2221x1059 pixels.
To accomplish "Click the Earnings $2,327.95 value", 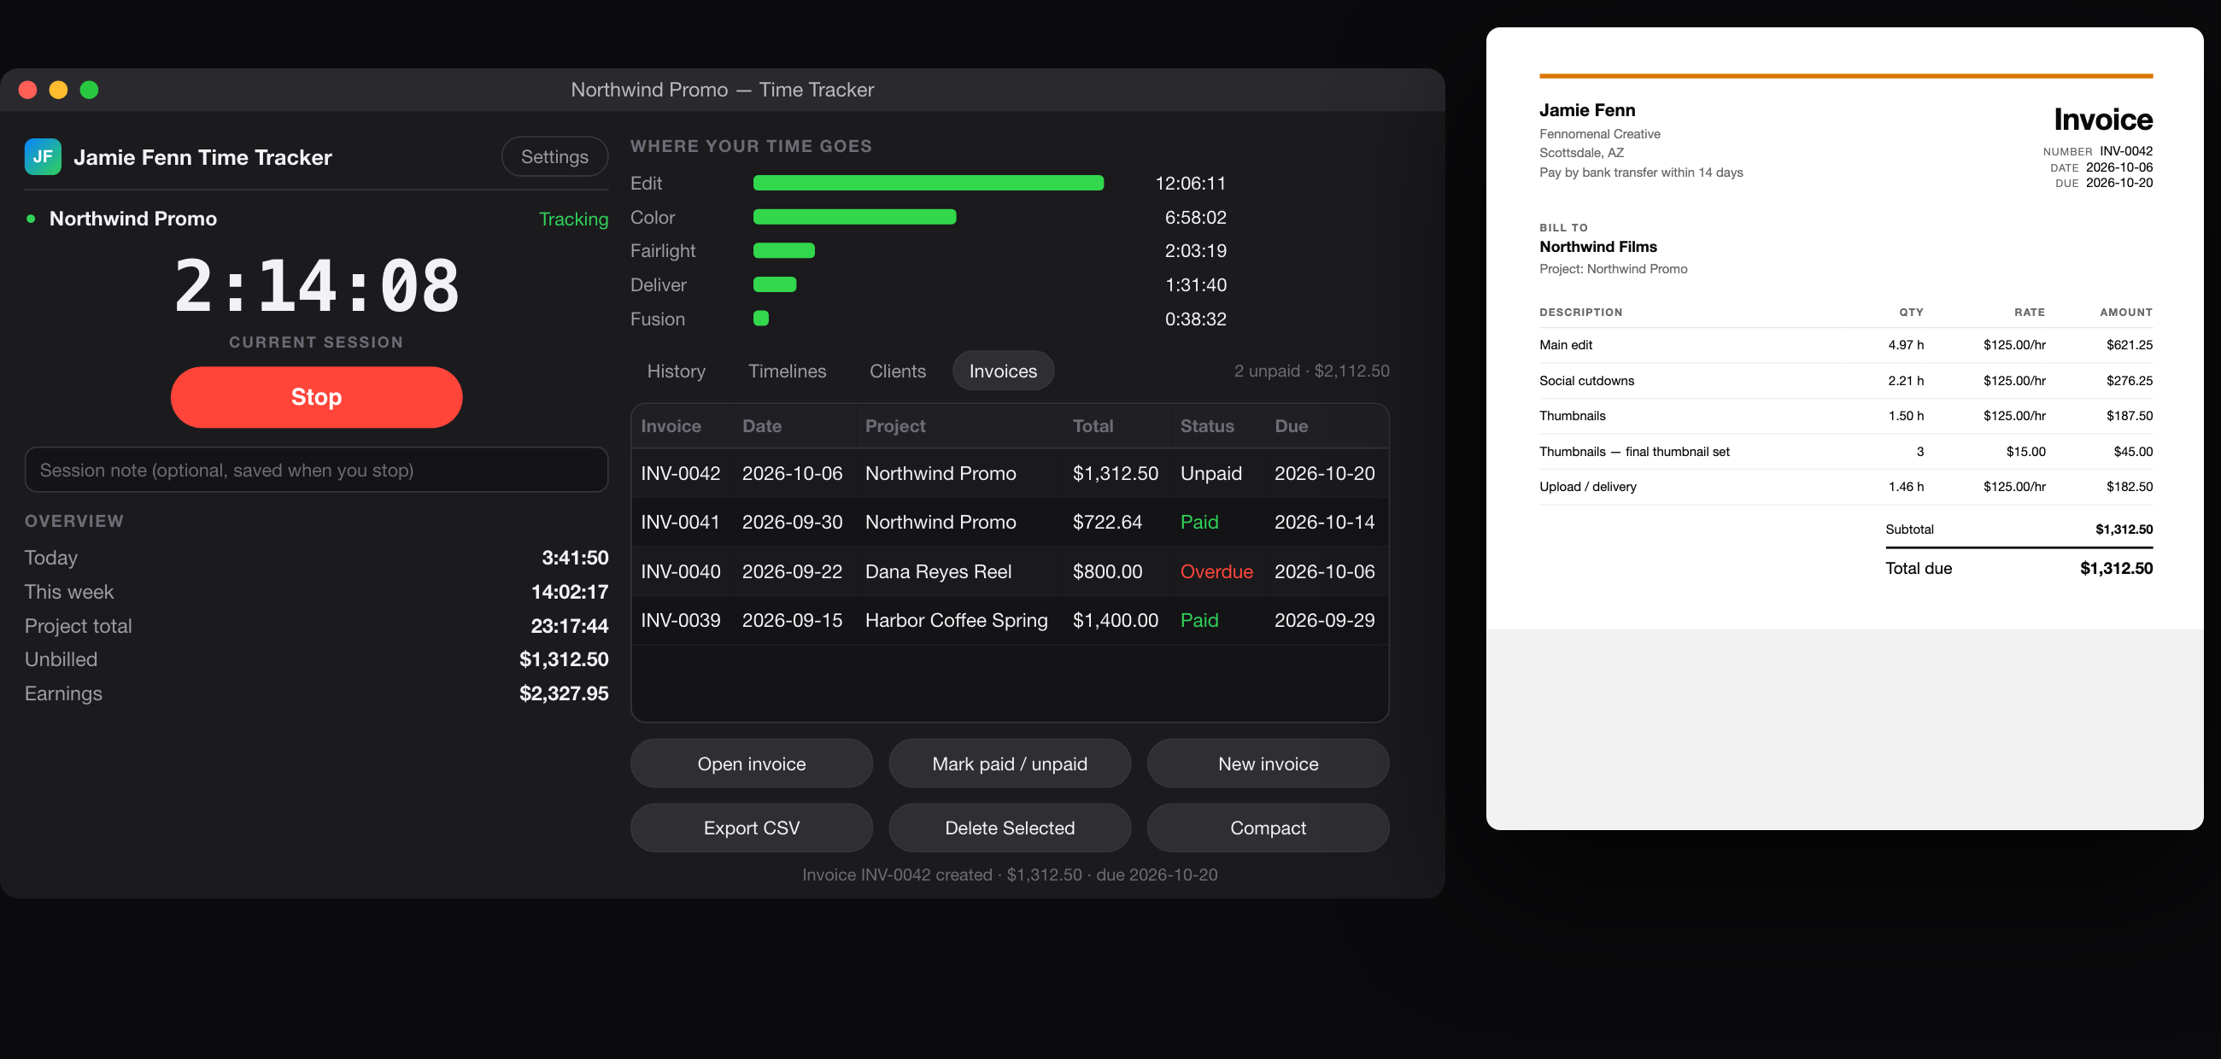I will point(564,693).
